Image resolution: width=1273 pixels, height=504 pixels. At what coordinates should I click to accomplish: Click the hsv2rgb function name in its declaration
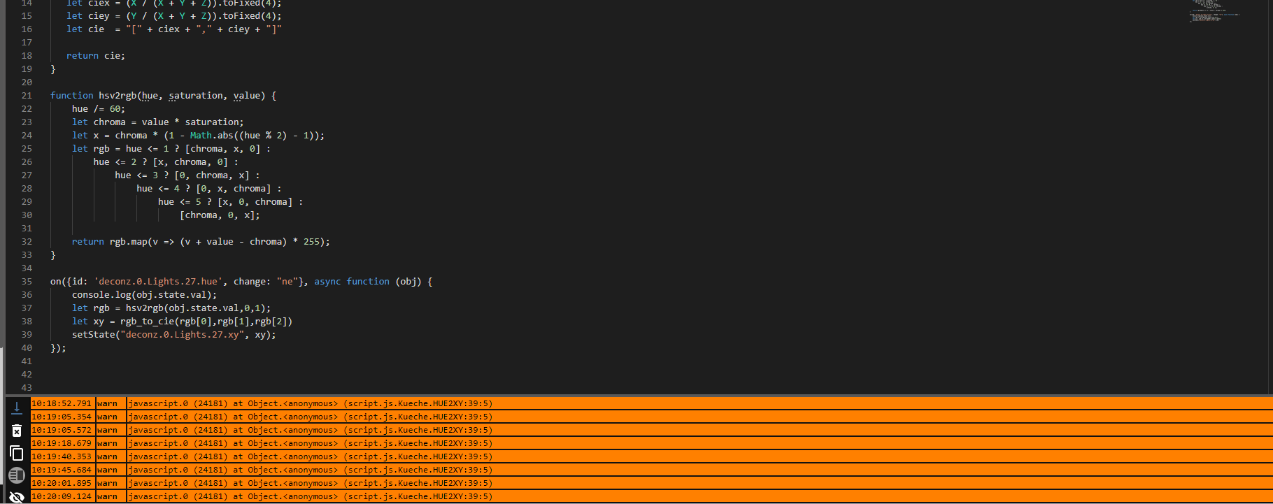point(118,96)
